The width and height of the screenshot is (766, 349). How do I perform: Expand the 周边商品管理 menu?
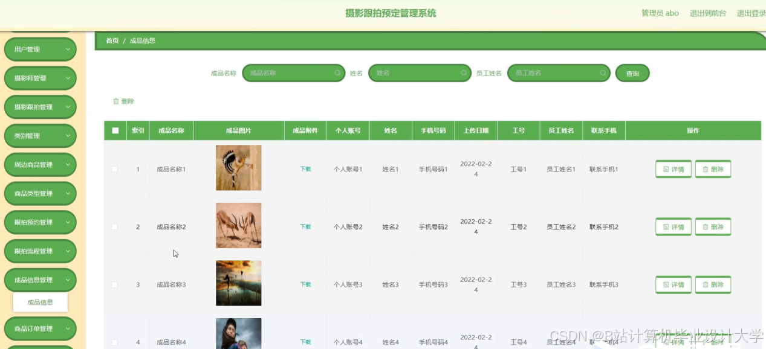(x=41, y=165)
